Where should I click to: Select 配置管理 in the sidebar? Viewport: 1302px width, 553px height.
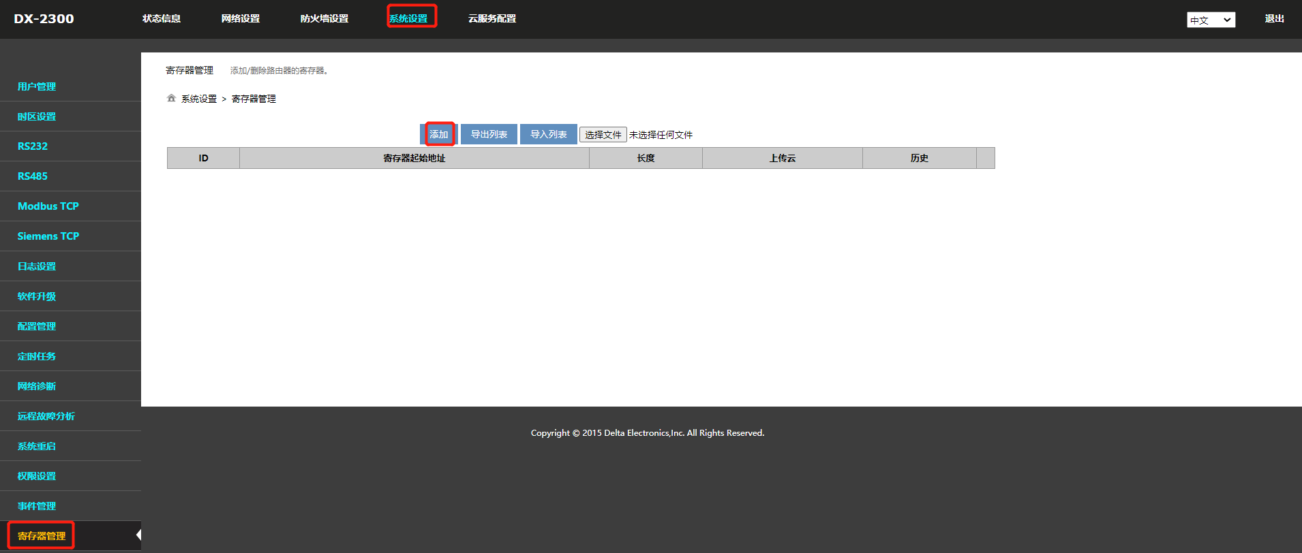click(x=37, y=326)
